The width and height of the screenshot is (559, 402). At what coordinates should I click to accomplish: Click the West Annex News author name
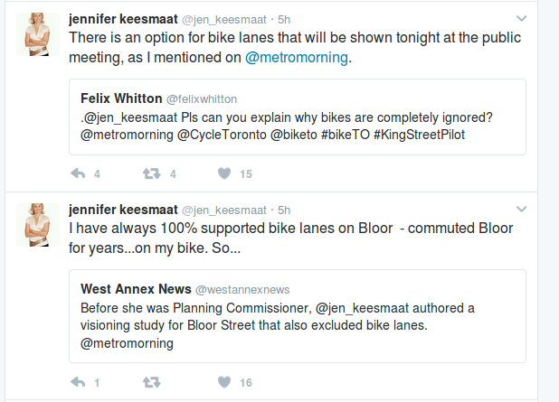click(x=136, y=289)
